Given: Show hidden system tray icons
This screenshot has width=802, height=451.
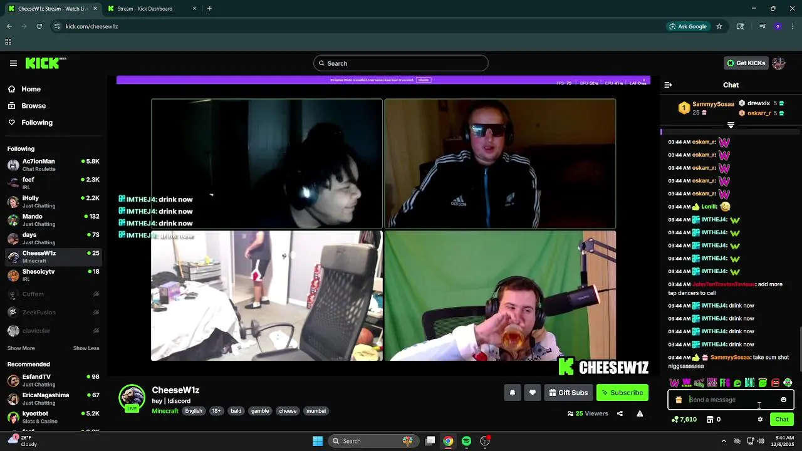Looking at the screenshot, I should (x=724, y=441).
